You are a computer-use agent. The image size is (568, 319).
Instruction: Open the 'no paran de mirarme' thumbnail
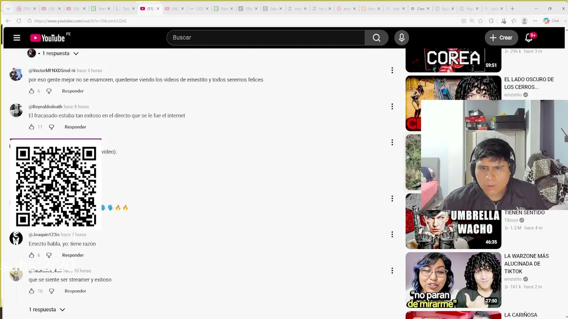pyautogui.click(x=453, y=280)
